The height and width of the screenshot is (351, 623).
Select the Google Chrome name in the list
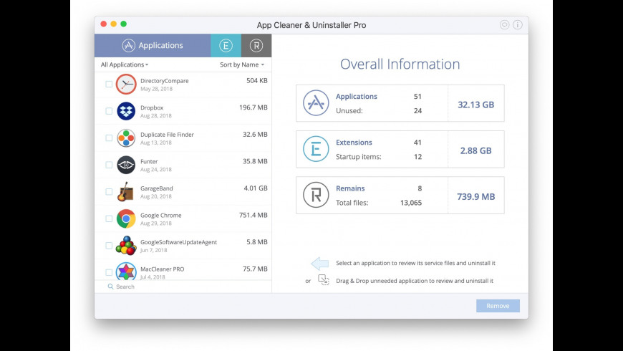click(x=161, y=215)
